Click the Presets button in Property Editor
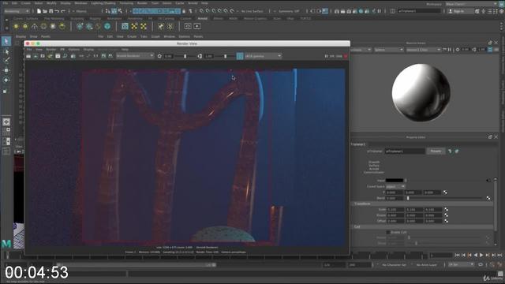505x284 pixels. [x=436, y=151]
